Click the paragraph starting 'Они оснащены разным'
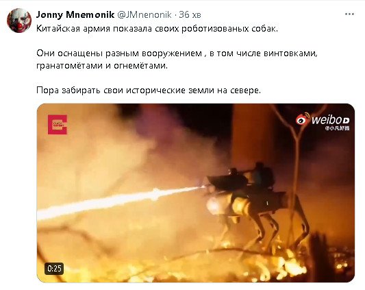 pos(177,60)
